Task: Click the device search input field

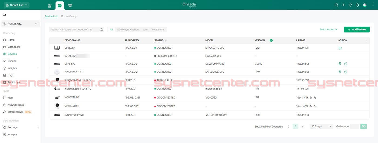Action: [75, 30]
